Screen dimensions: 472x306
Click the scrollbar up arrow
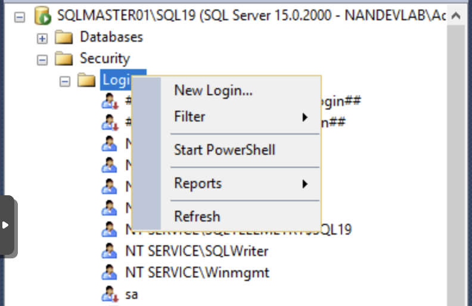(456, 16)
